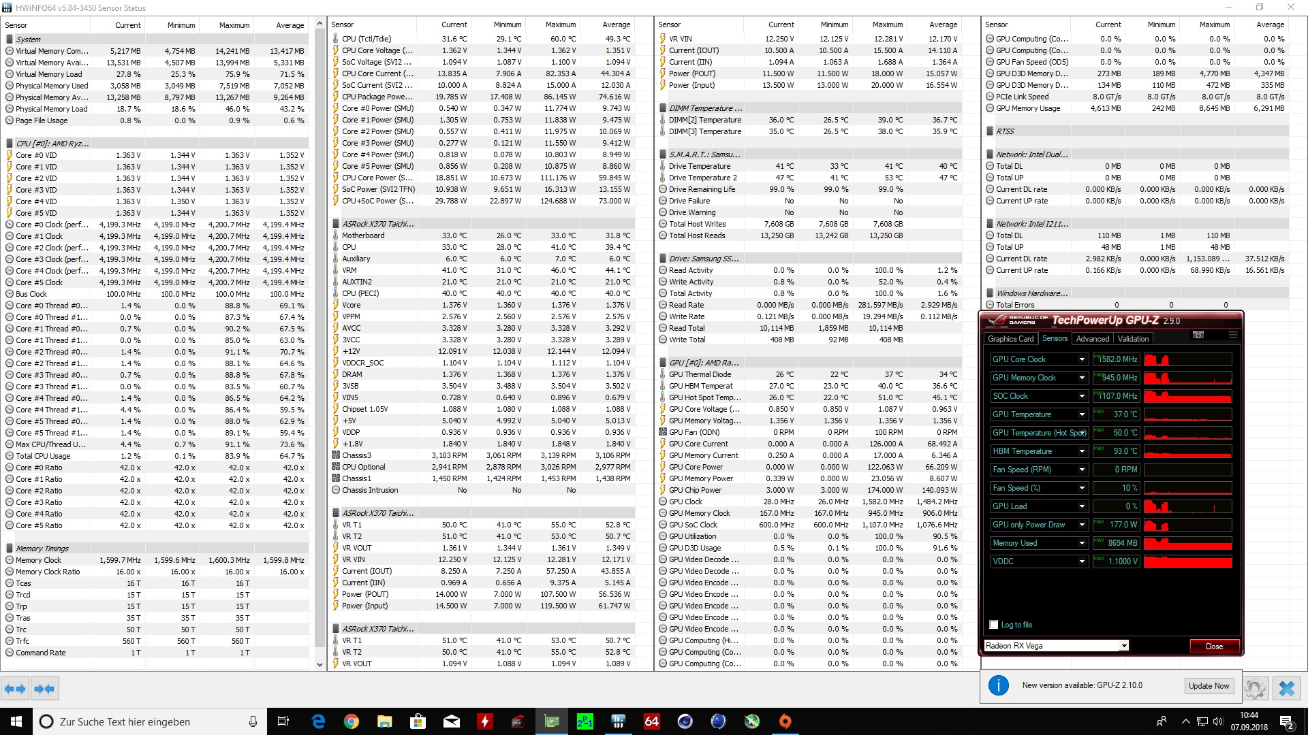Click the blue X icon to close sensors

[1287, 689]
